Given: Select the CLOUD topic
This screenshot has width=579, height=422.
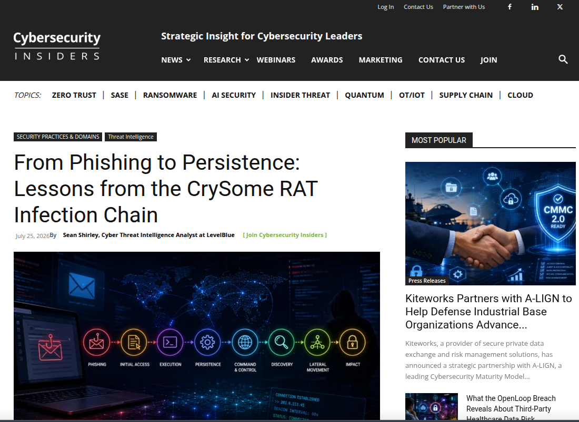Looking at the screenshot, I should 520,95.
